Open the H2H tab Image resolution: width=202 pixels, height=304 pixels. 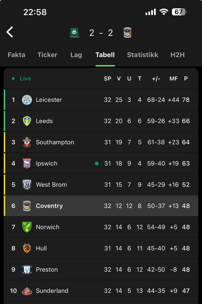tap(178, 55)
